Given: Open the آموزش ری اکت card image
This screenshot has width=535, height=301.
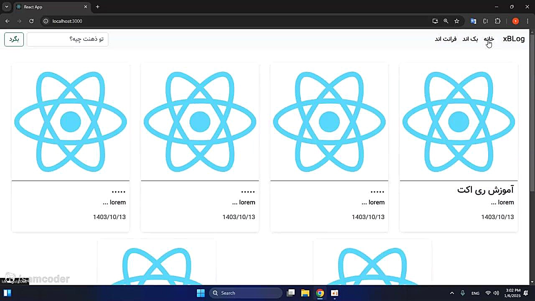Looking at the screenshot, I should (459, 122).
